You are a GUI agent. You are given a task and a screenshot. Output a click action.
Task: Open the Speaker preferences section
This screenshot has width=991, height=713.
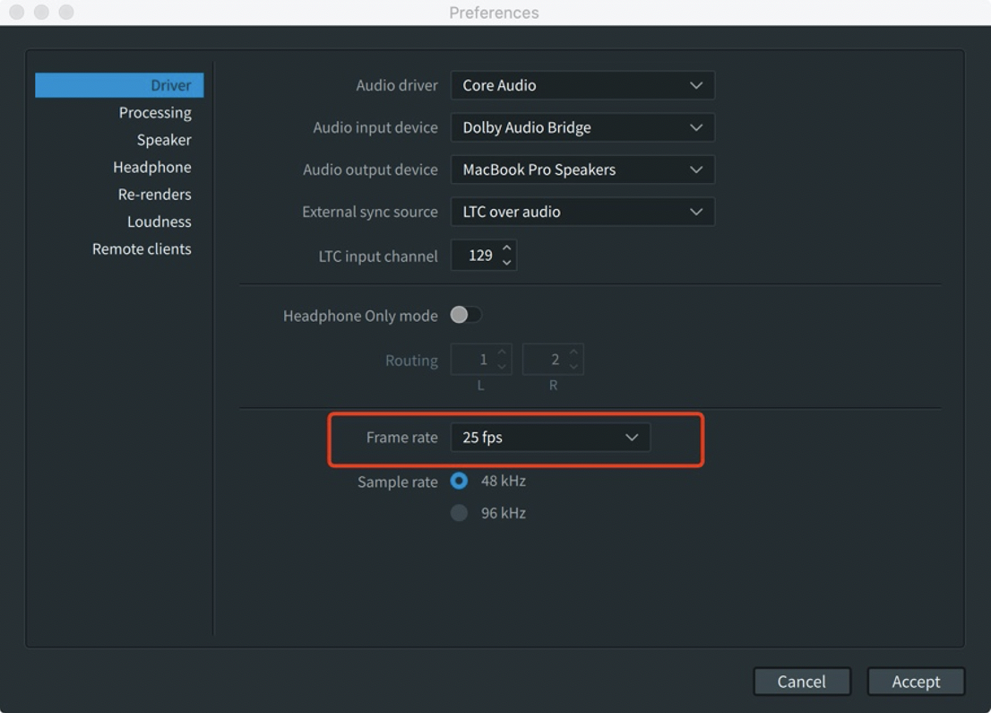point(164,140)
